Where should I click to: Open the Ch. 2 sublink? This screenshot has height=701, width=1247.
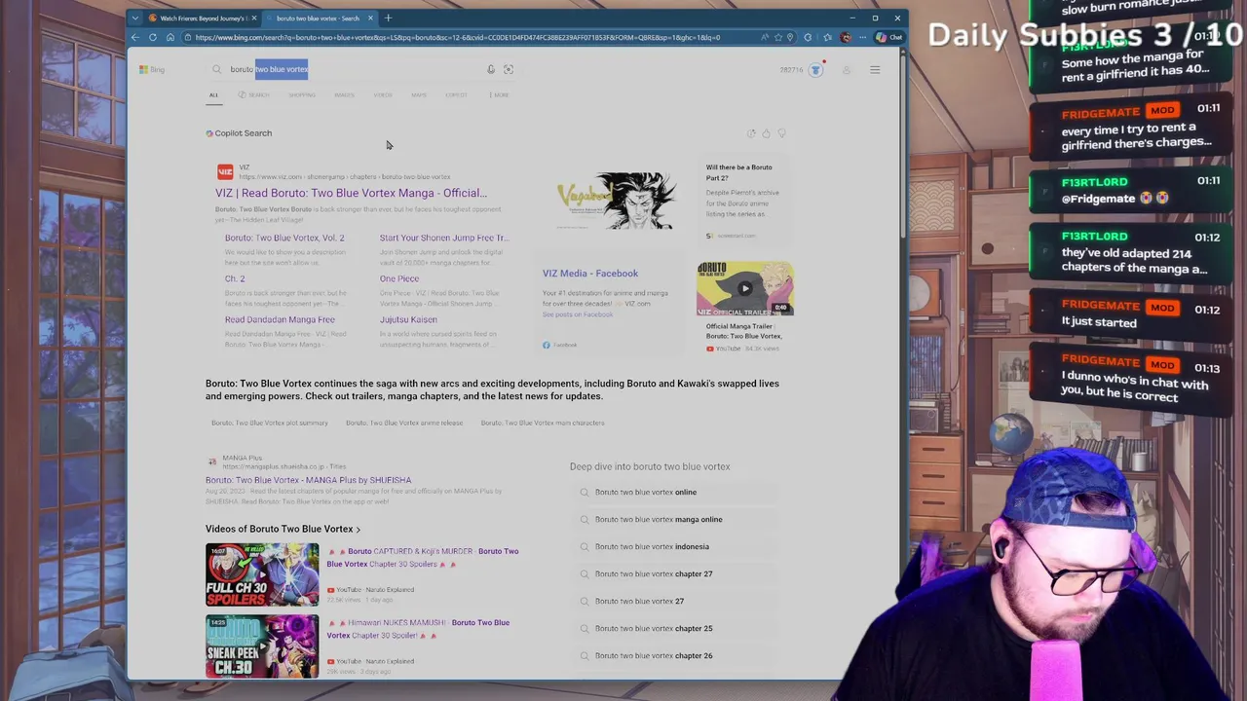(x=235, y=278)
